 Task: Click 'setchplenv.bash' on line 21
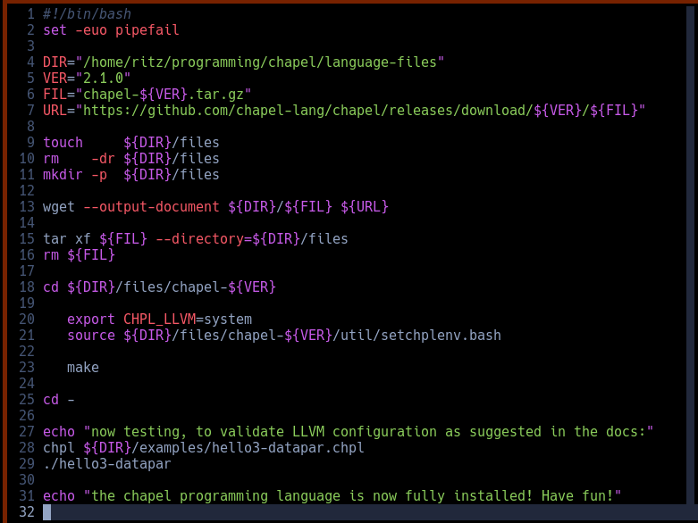click(x=442, y=335)
